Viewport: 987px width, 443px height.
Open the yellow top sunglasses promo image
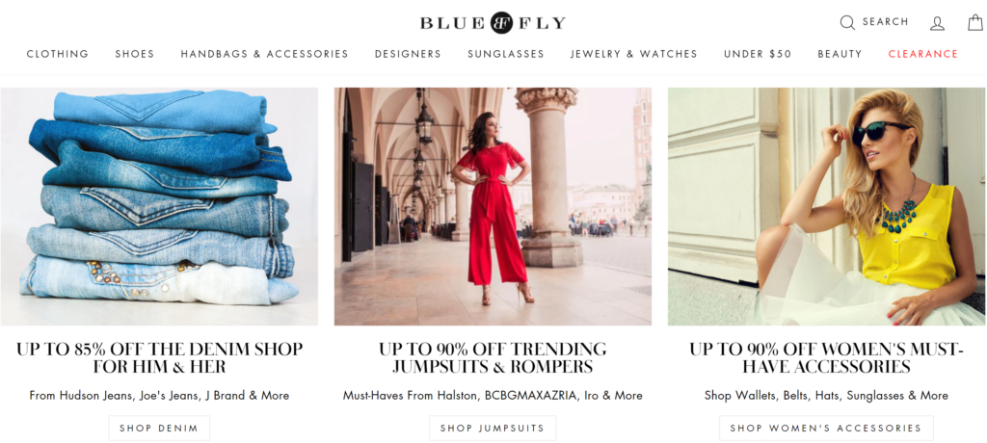coord(826,206)
